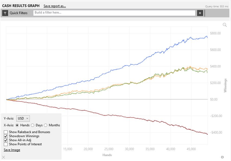Screen dimensions: 231x161
Task: Click the magnifier zoom icon on graph
Action: click(x=225, y=25)
